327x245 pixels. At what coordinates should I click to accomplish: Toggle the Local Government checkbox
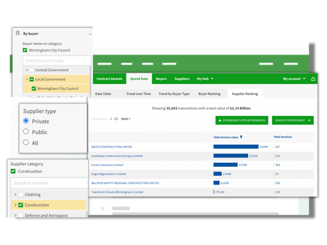32,79
